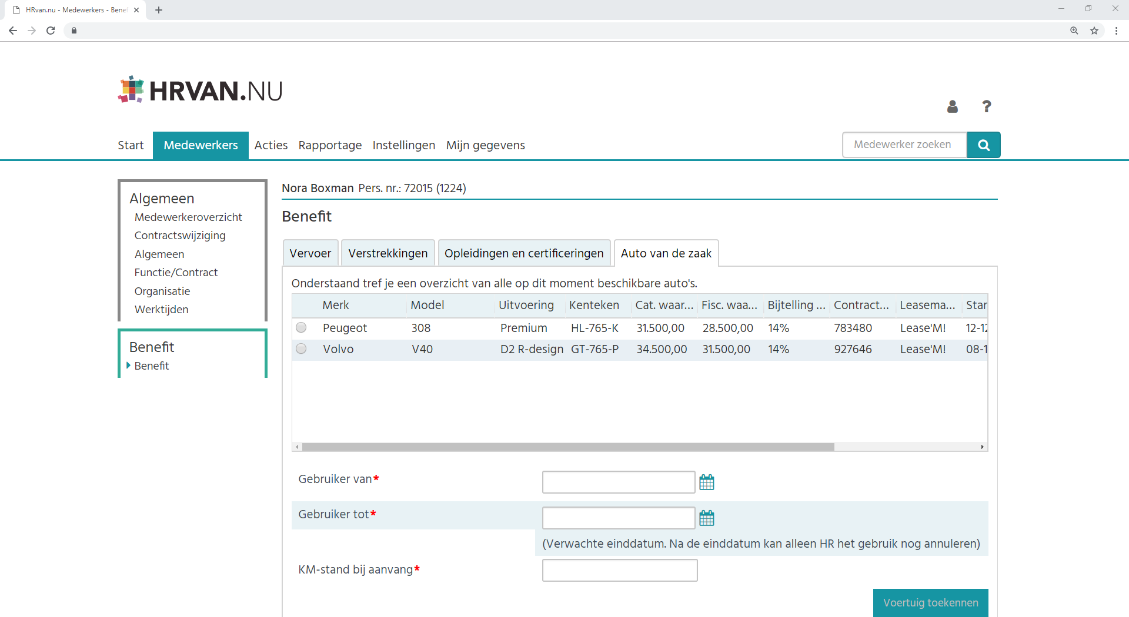The height and width of the screenshot is (617, 1129).
Task: Click the Peugeot brand cell
Action: (345, 328)
